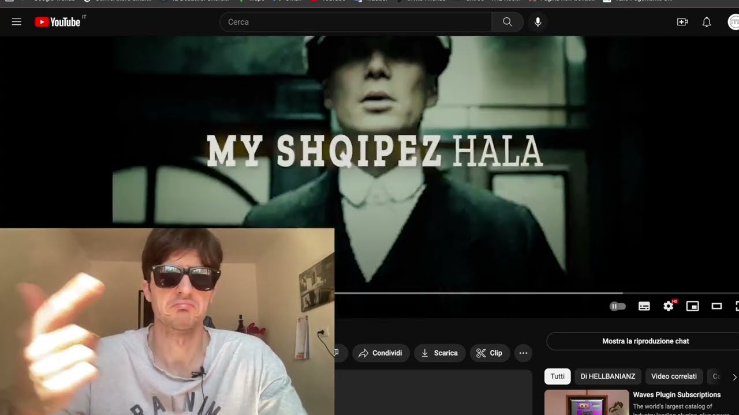This screenshot has height=415, width=739.
Task: Toggle the autoplay switch in player
Action: pyautogui.click(x=618, y=306)
